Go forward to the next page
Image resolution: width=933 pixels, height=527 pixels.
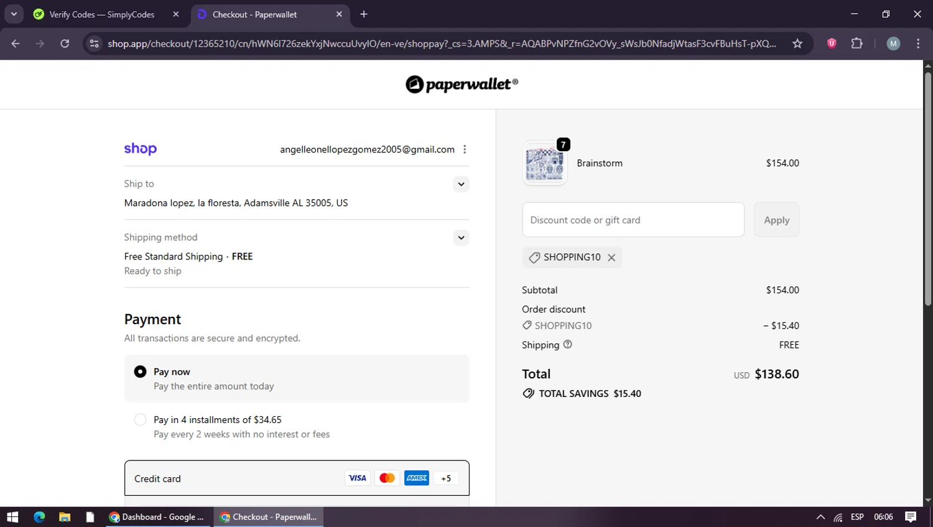click(40, 44)
